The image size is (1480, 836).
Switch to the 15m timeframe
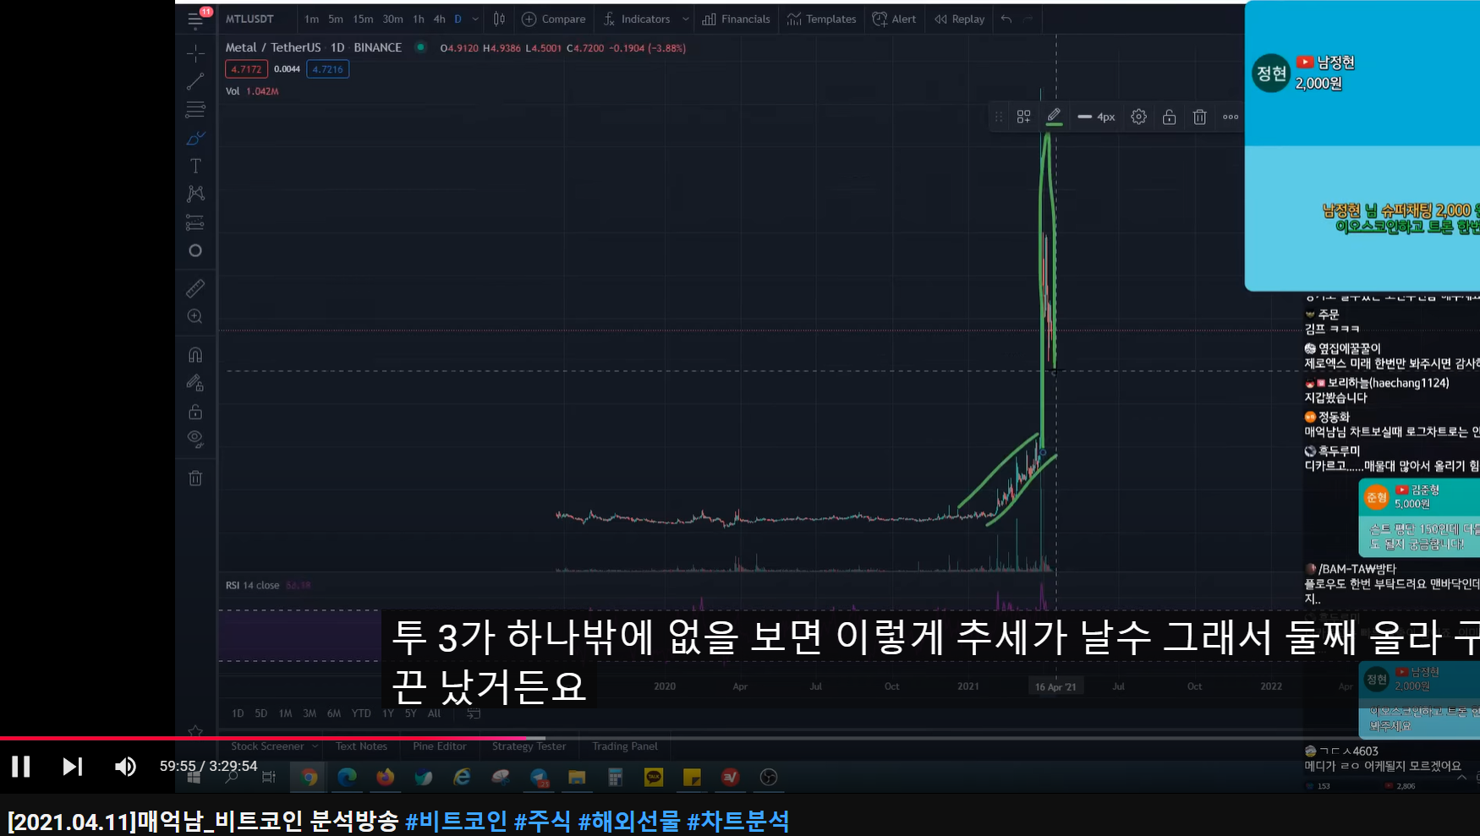pos(363,19)
